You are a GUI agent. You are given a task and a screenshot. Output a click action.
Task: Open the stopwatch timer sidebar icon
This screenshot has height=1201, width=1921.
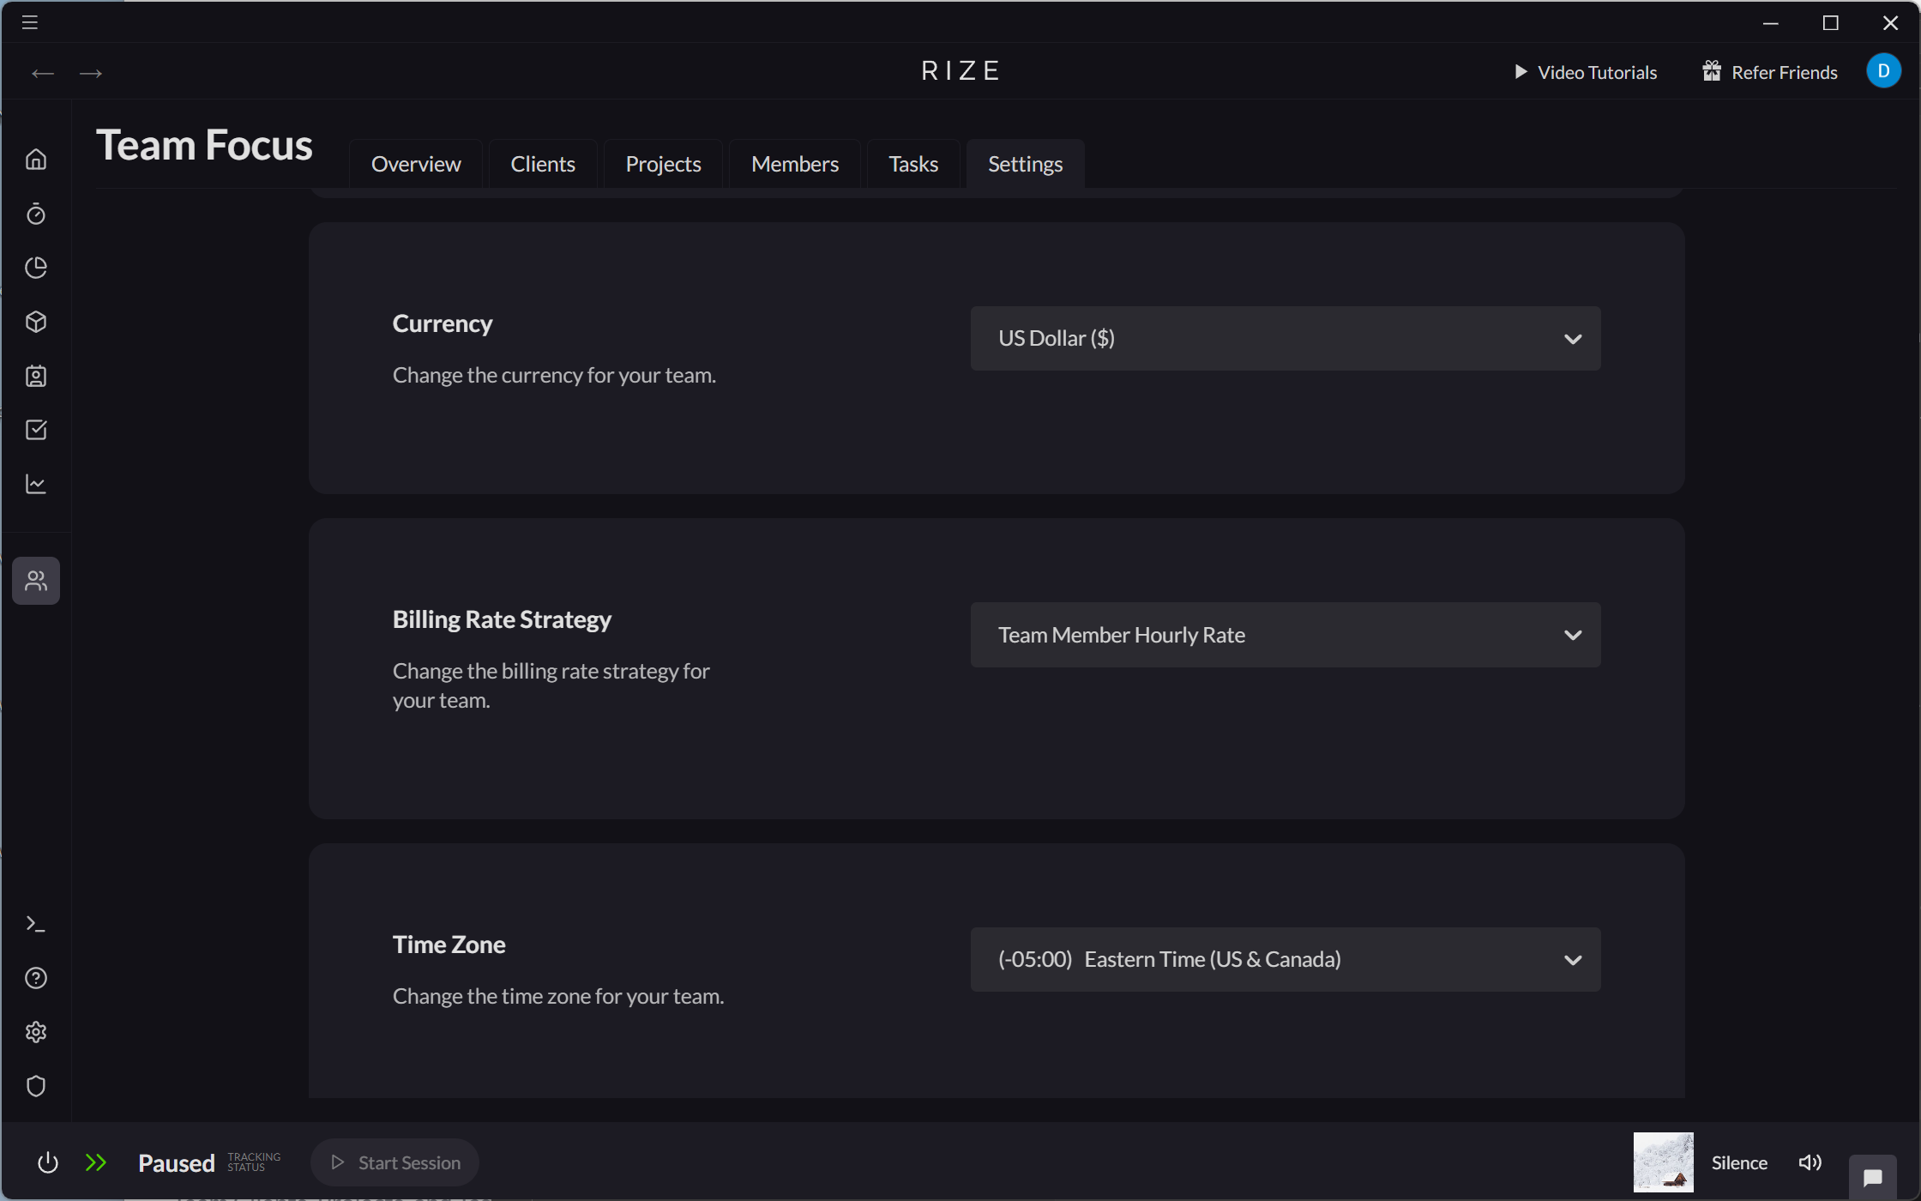[x=36, y=214]
